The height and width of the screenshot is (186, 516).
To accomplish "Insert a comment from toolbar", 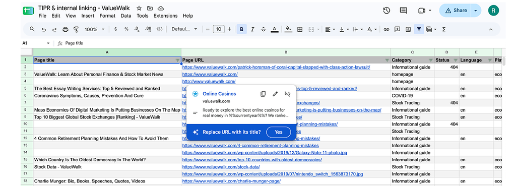I will (397, 29).
